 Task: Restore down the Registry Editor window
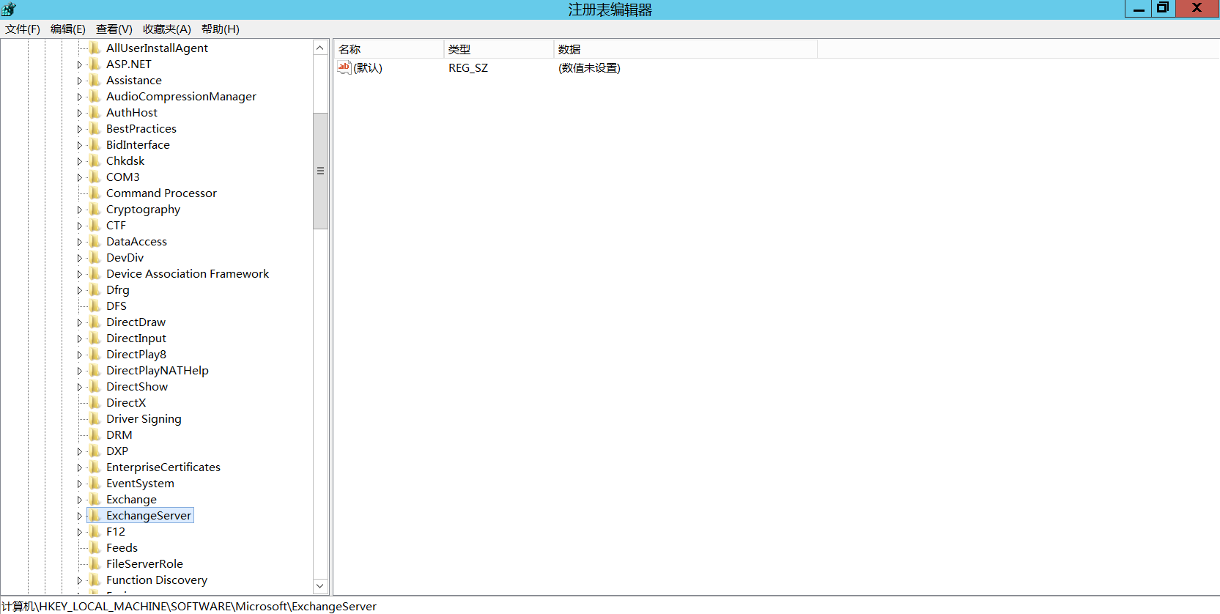(1163, 8)
